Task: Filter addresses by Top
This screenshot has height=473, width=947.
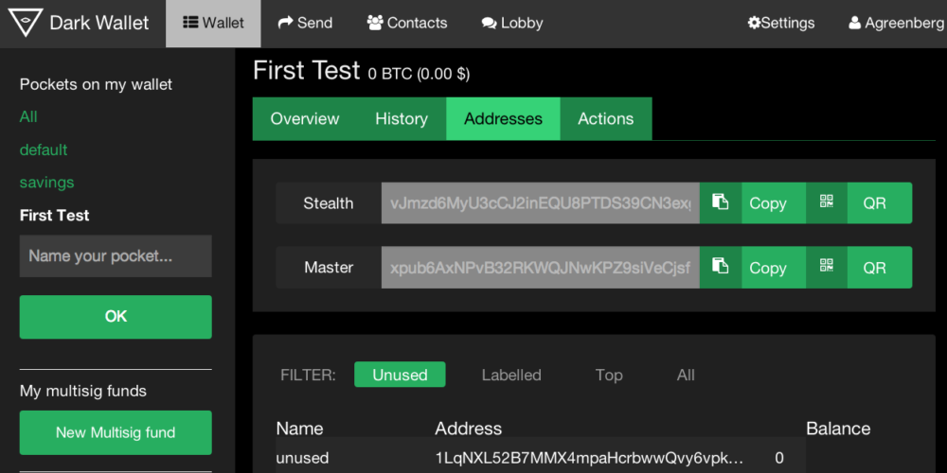Action: [x=609, y=375]
